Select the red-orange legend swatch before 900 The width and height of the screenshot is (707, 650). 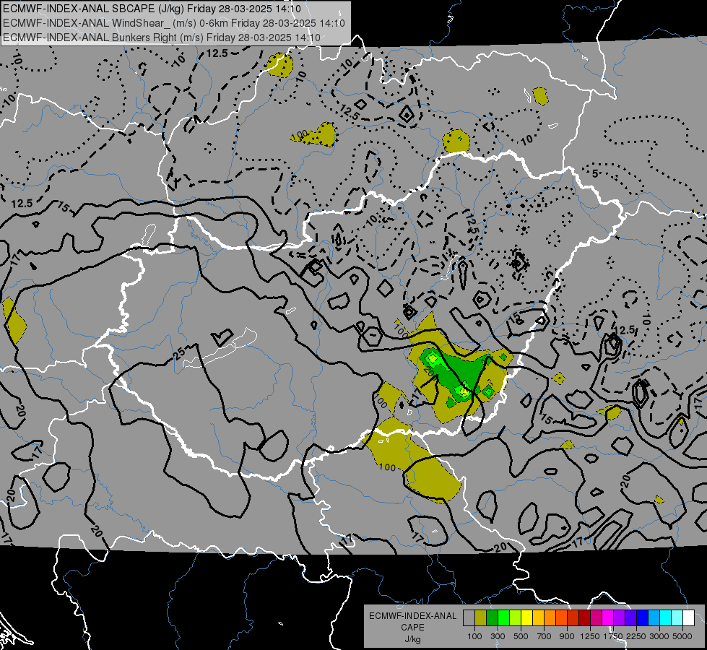(562, 617)
